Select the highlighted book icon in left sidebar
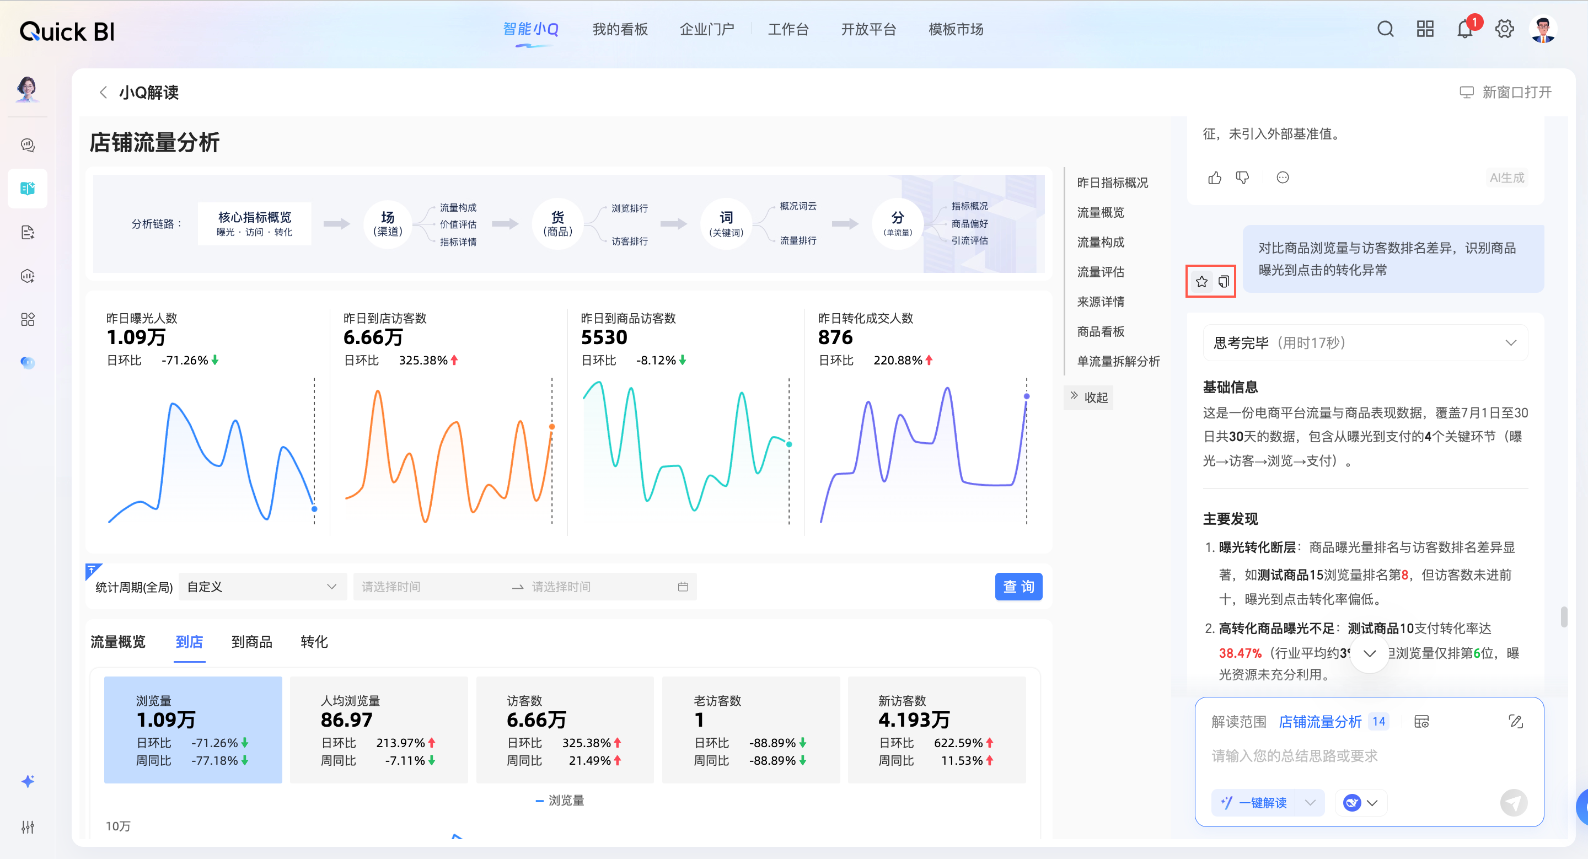The height and width of the screenshot is (859, 1588). tap(28, 188)
